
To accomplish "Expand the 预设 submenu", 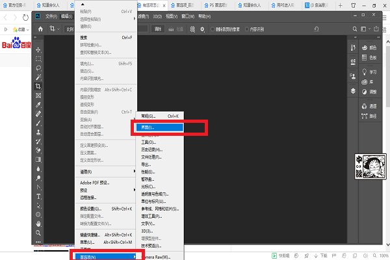I will (106, 190).
